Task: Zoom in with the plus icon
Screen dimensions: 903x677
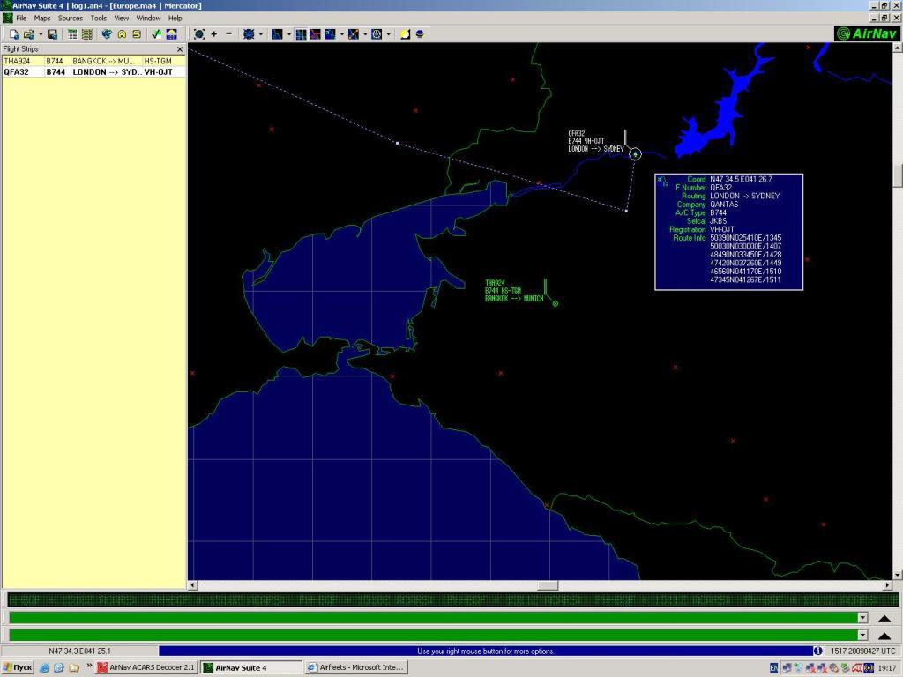Action: tap(214, 34)
